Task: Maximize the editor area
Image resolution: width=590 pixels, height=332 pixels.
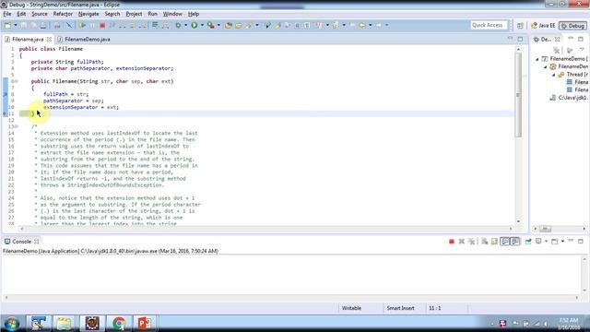Action: (520, 39)
